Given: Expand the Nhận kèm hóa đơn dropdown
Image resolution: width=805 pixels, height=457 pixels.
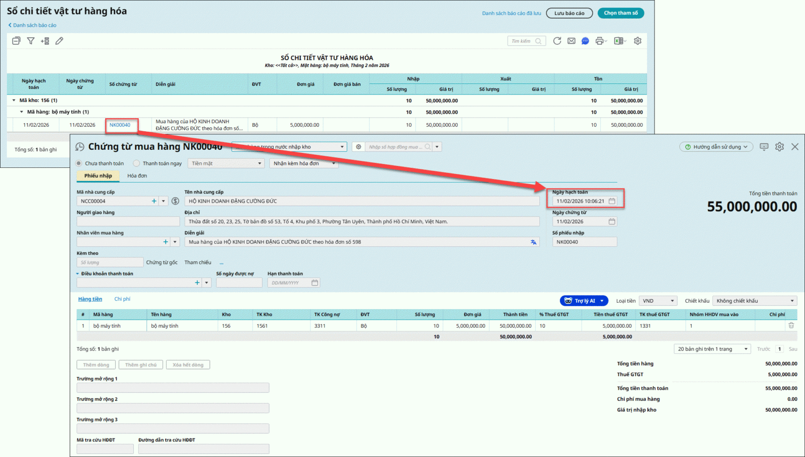Looking at the screenshot, I should click(x=303, y=163).
